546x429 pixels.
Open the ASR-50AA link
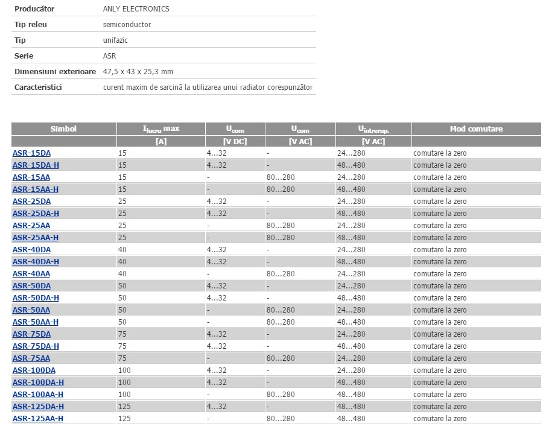(x=31, y=310)
